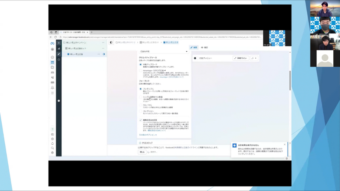Click the page vertical scrollbar thumb
The width and height of the screenshot is (340, 191).
tap(290, 81)
